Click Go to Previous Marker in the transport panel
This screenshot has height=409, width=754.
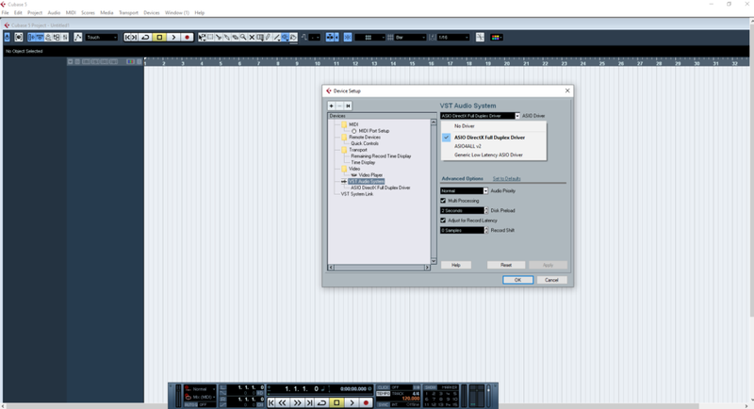click(270, 402)
